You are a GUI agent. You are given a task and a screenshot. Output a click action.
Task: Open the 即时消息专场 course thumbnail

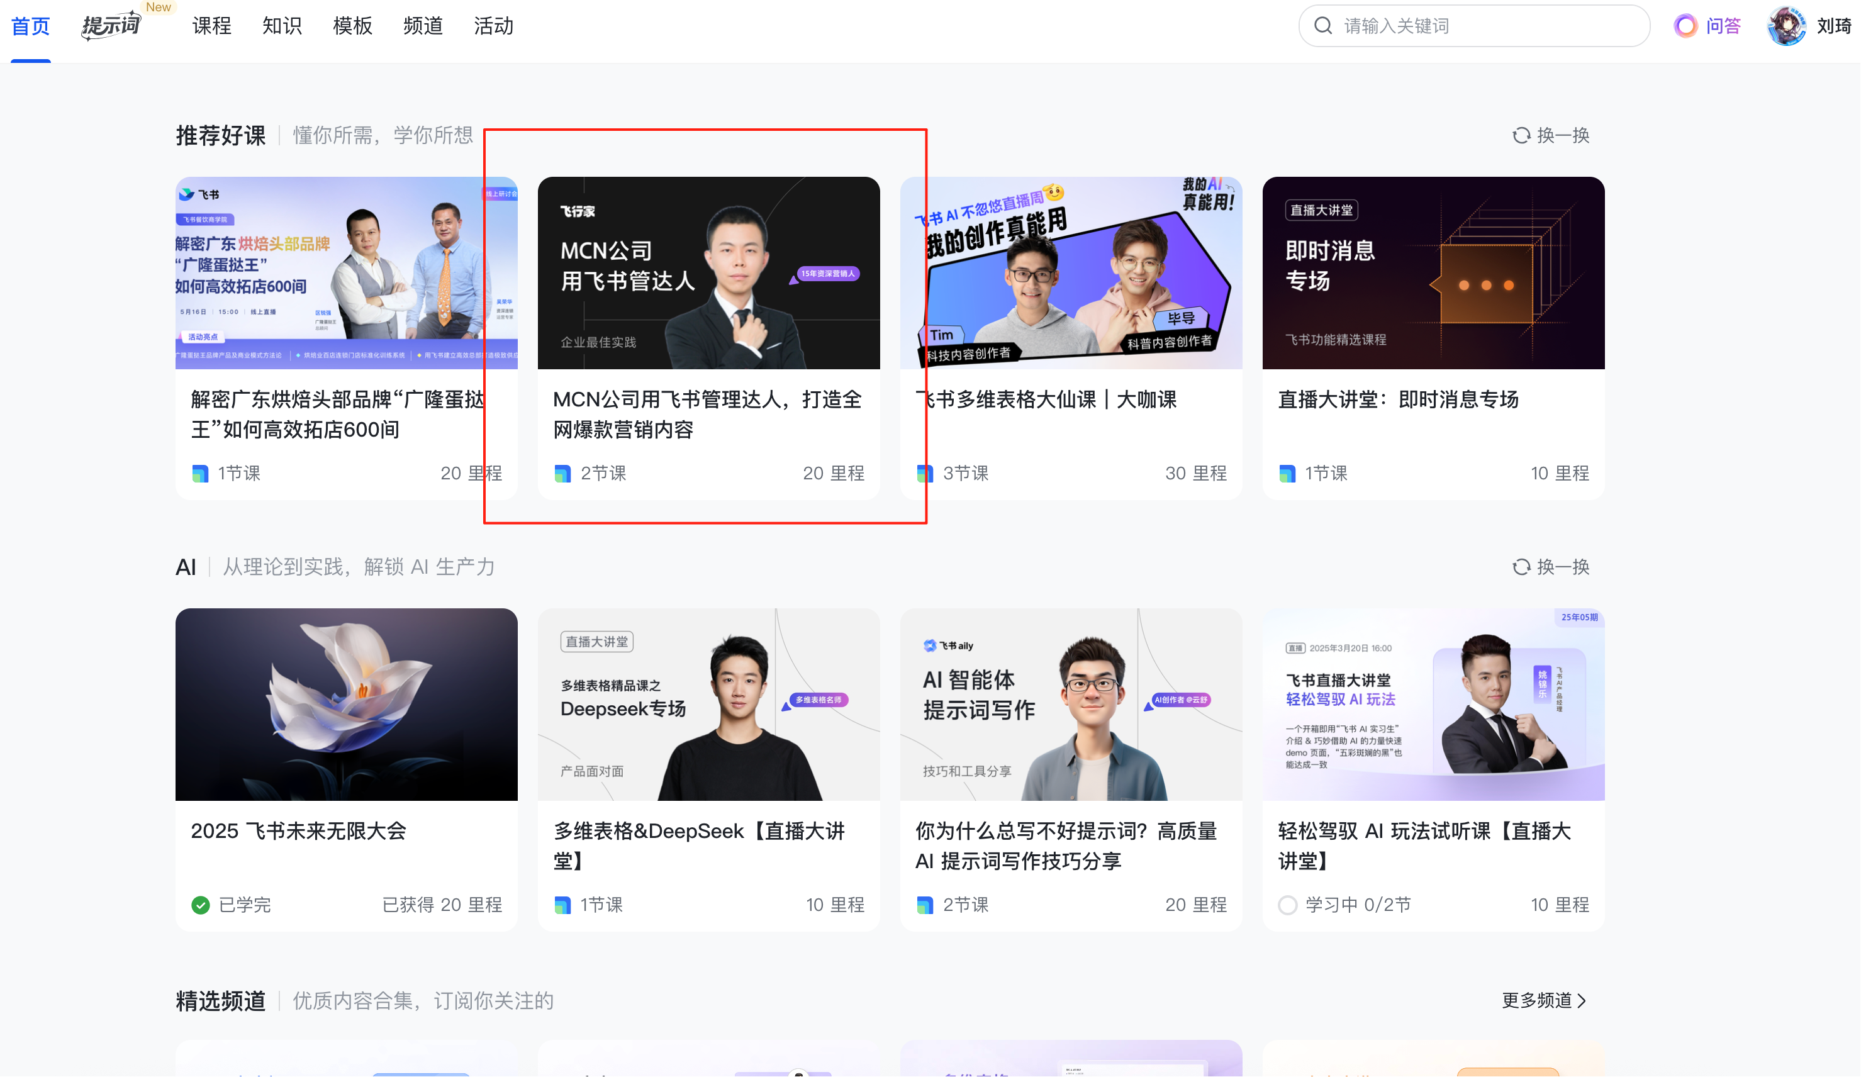tap(1433, 272)
